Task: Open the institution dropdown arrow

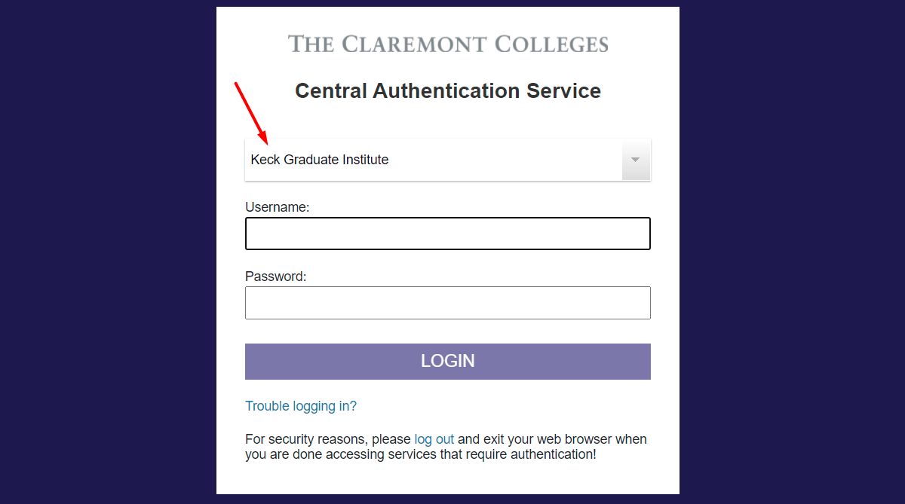Action: coord(635,160)
